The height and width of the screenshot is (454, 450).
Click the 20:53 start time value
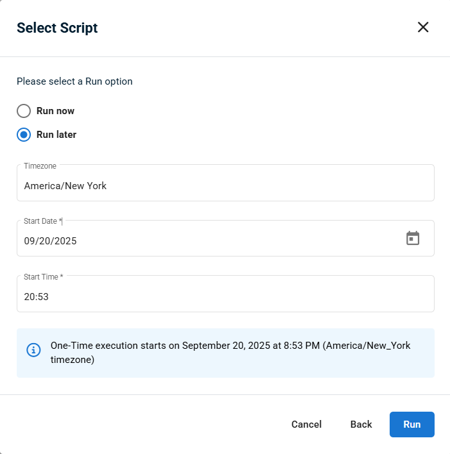36,297
